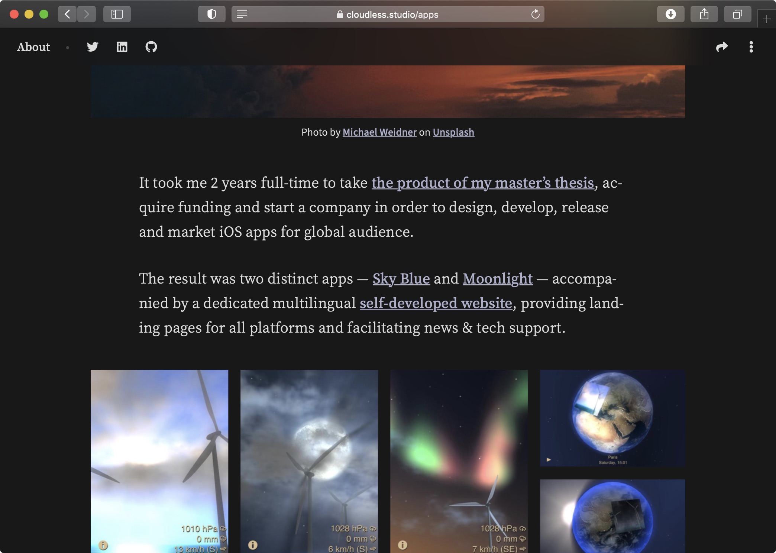Open the Twitter profile icon

[93, 47]
